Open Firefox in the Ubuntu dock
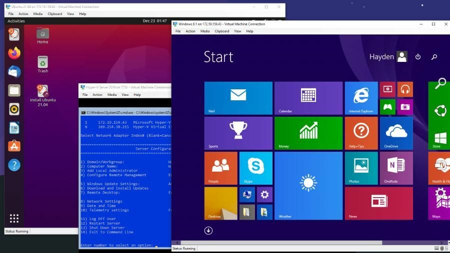Screen dimensions: 450x253 point(14,53)
